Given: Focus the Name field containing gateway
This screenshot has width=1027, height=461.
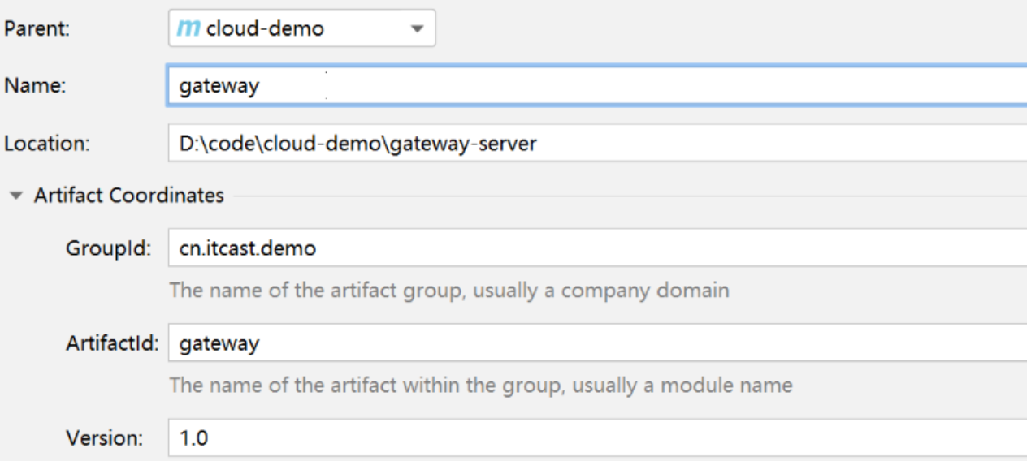Looking at the screenshot, I should pyautogui.click(x=569, y=86).
